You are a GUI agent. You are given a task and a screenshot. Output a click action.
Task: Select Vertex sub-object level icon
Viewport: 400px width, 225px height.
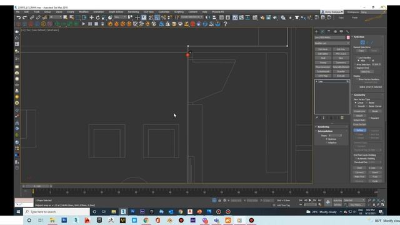pyautogui.click(x=362, y=42)
